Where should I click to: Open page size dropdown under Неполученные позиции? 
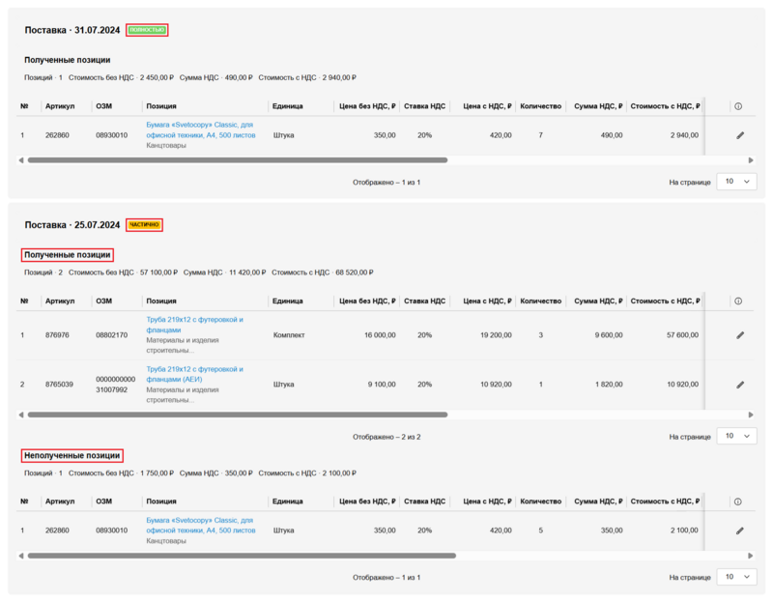click(x=736, y=577)
